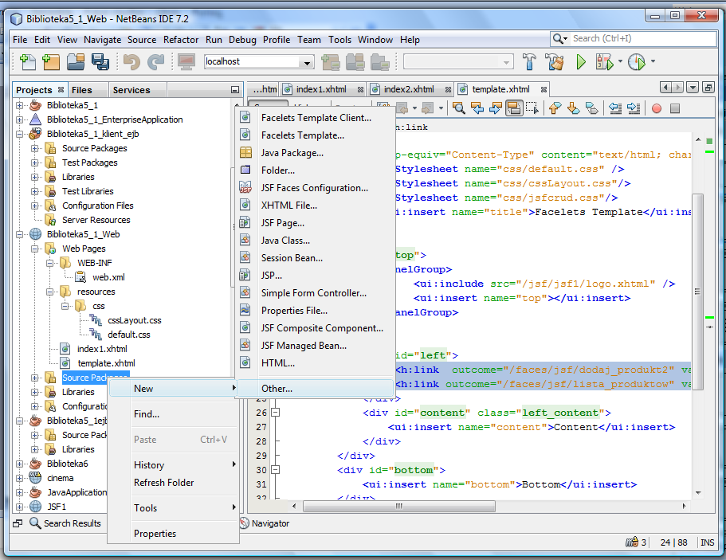
Task: Expand the Test Packages node
Action: [x=34, y=163]
